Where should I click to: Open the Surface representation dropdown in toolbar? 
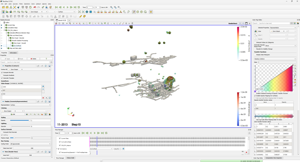tap(67, 12)
